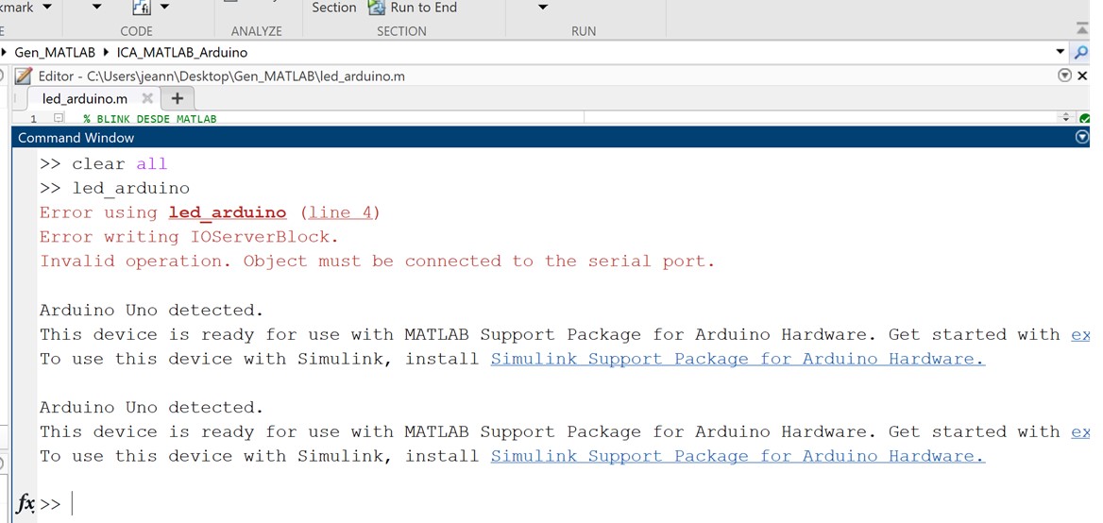Expand the current folder path history dropdown
Screen dimensions: 1103x523
click(x=1061, y=53)
